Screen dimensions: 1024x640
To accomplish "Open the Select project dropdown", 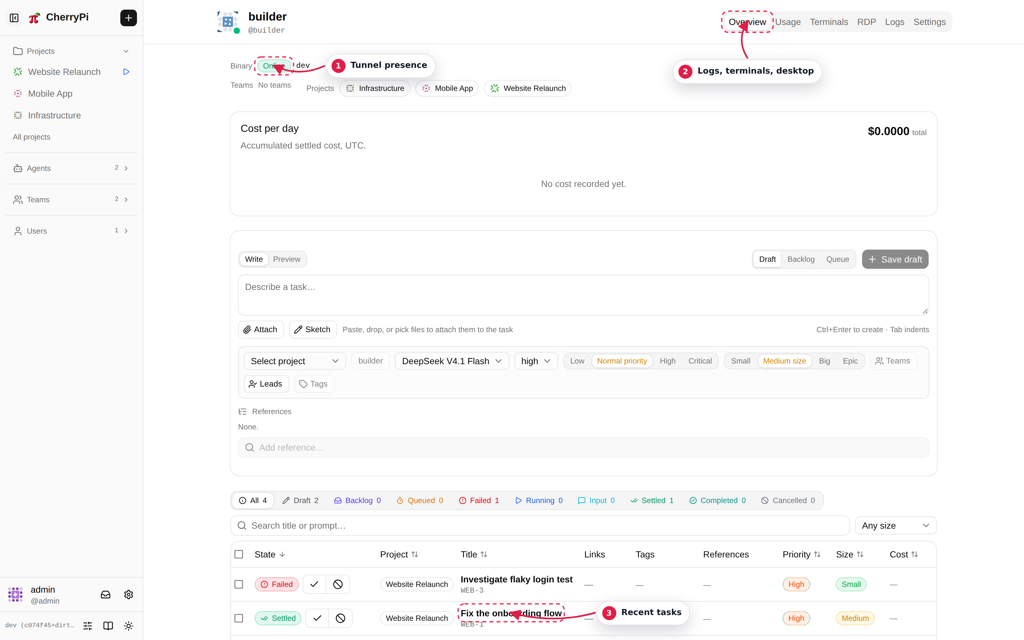I will [294, 361].
